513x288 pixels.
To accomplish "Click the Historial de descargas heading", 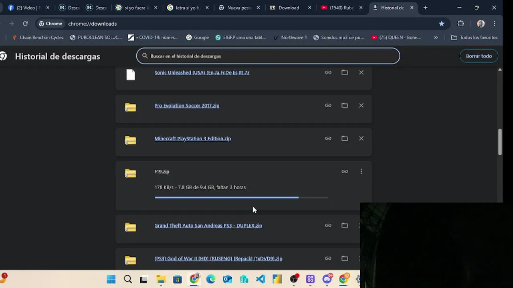I will pyautogui.click(x=57, y=56).
